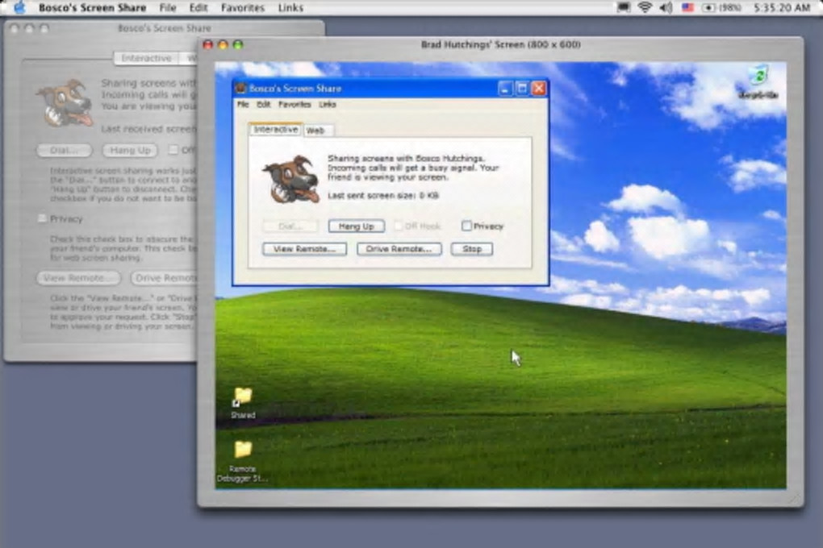Click the Bosco dog logo in Windows dialog
This screenshot has height=548, width=823.
[291, 179]
